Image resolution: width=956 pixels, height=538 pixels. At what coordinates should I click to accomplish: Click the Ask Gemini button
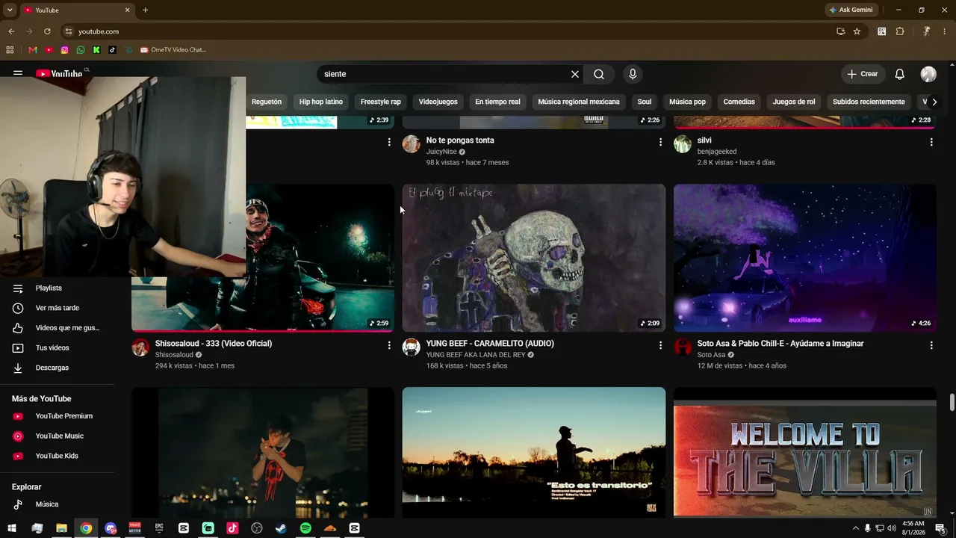[851, 10]
